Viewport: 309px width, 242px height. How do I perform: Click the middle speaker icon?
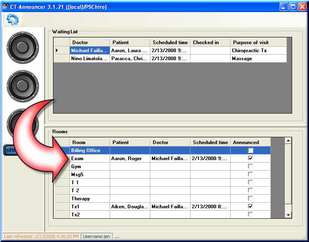tap(23, 86)
